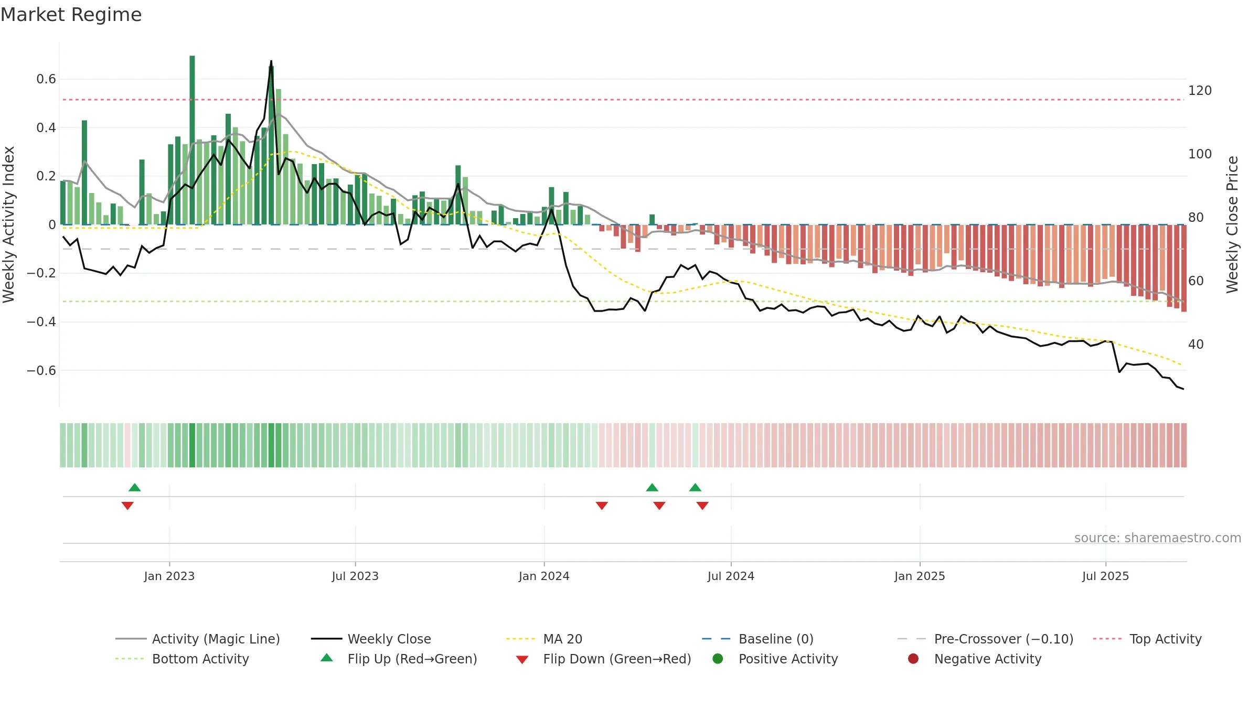Click the gray Activity line swatch in legend
This screenshot has height=708, width=1259.
point(131,639)
